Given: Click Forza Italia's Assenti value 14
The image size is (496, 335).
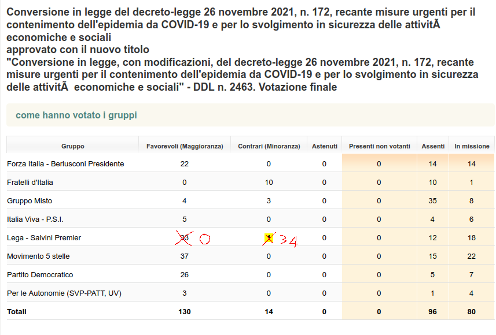Looking at the screenshot, I should [432, 164].
